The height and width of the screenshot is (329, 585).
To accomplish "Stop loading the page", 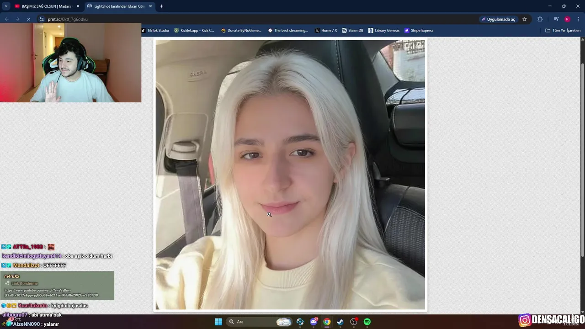I will click(28, 19).
